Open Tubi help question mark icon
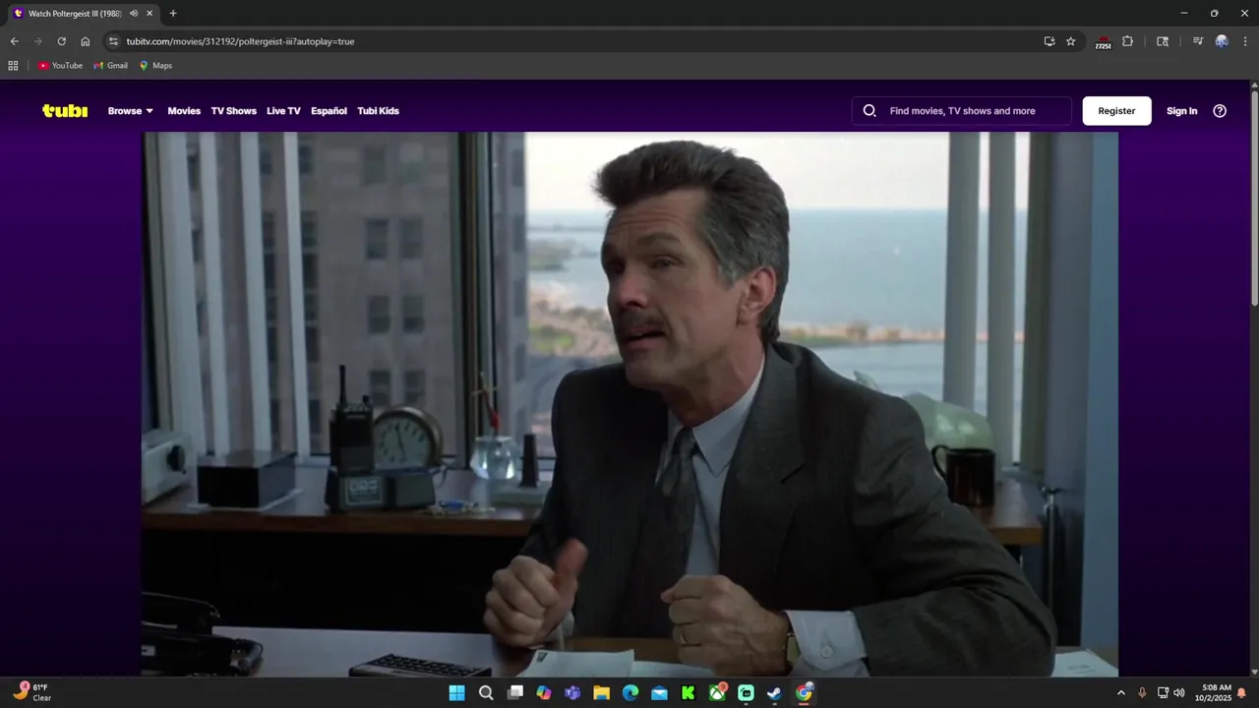The image size is (1259, 708). (1220, 111)
